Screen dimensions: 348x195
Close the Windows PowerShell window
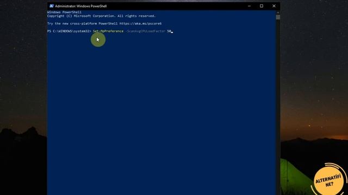click(x=274, y=6)
